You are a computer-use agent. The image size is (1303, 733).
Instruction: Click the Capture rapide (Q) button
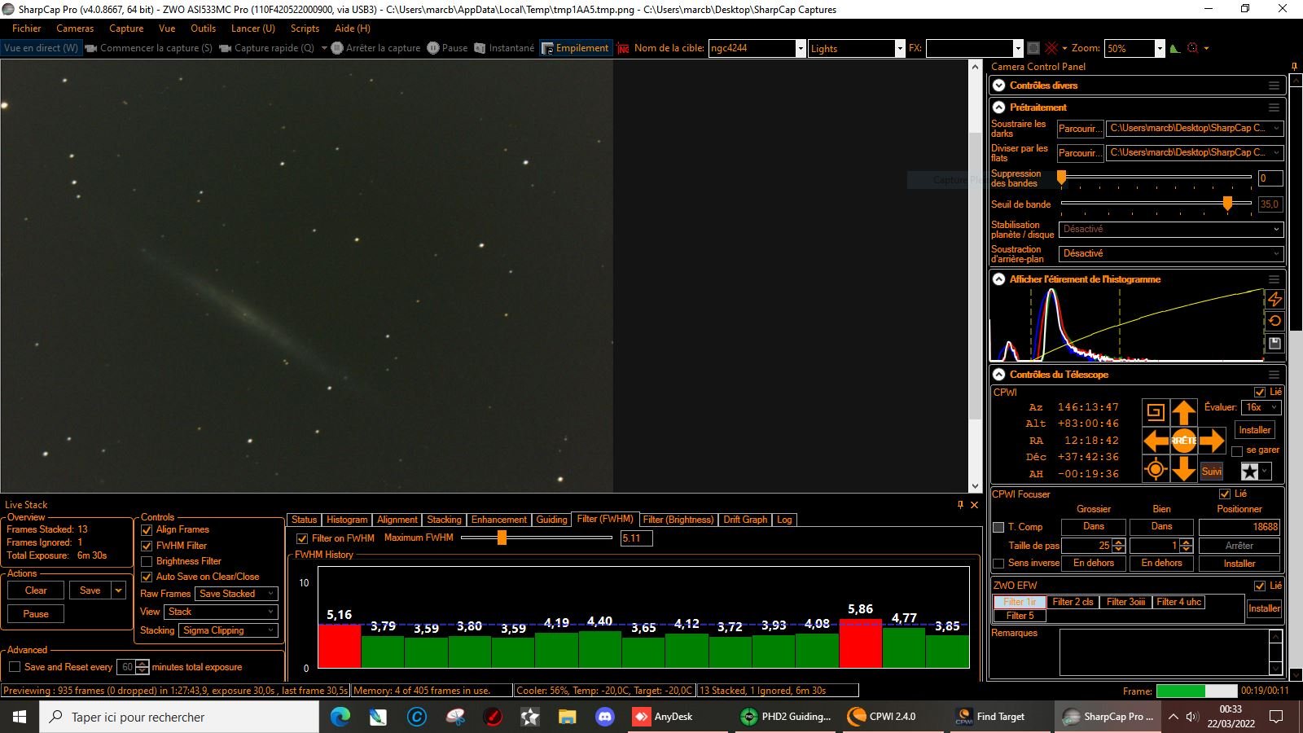[x=265, y=48]
